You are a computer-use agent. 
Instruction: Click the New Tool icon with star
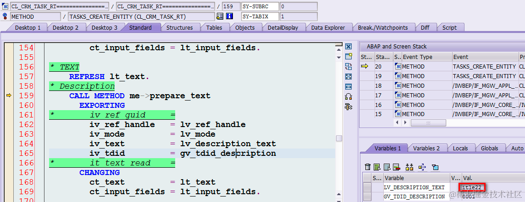348,56
